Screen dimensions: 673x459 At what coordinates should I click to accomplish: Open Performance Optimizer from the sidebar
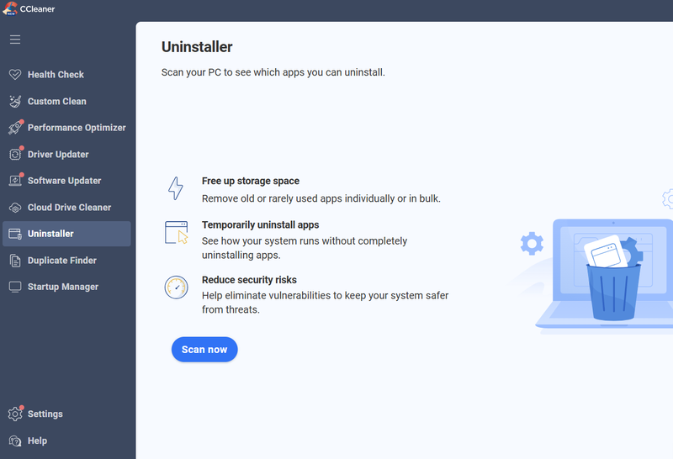pyautogui.click(x=77, y=128)
